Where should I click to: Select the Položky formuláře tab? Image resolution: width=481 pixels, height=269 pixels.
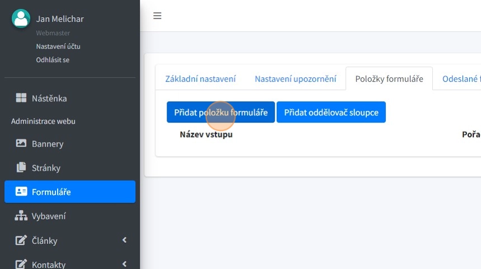[389, 79]
